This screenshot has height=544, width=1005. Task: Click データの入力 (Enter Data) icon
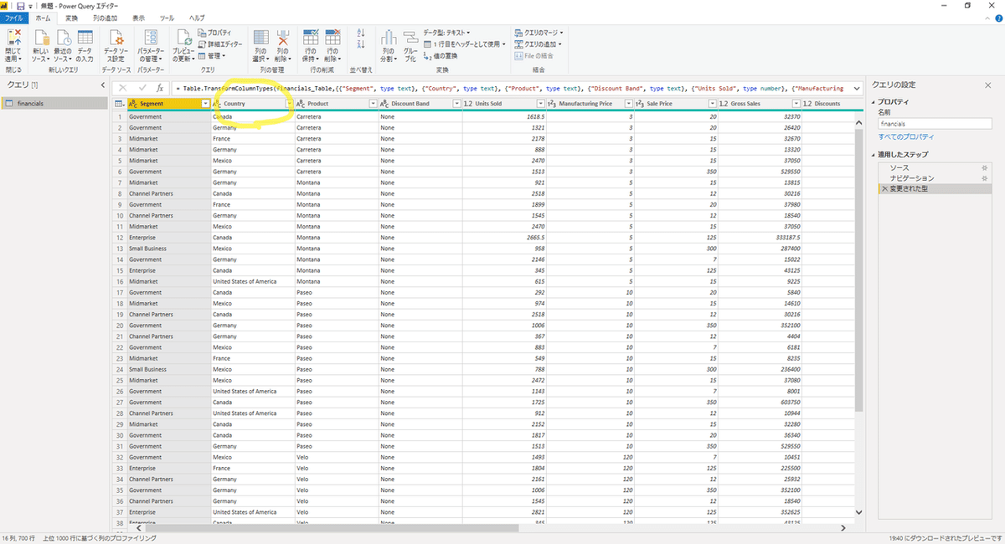coord(85,37)
